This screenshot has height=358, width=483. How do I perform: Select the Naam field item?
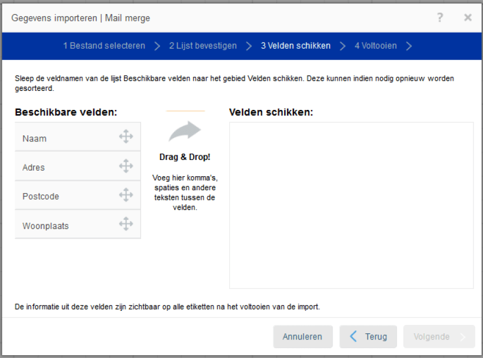[x=78, y=137]
